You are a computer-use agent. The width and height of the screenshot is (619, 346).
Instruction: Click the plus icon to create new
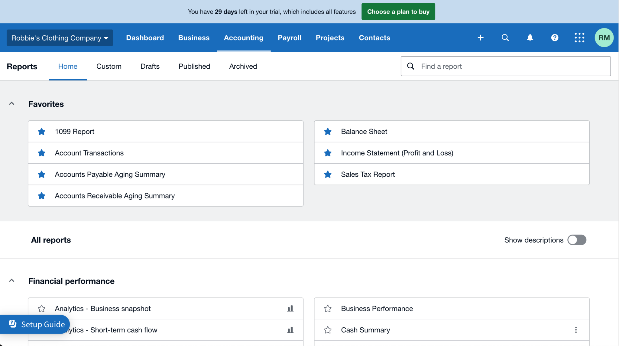tap(480, 38)
